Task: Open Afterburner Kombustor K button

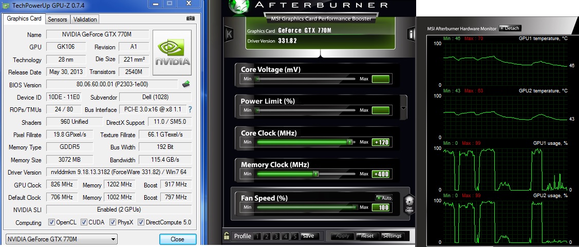Action: tap(229, 34)
